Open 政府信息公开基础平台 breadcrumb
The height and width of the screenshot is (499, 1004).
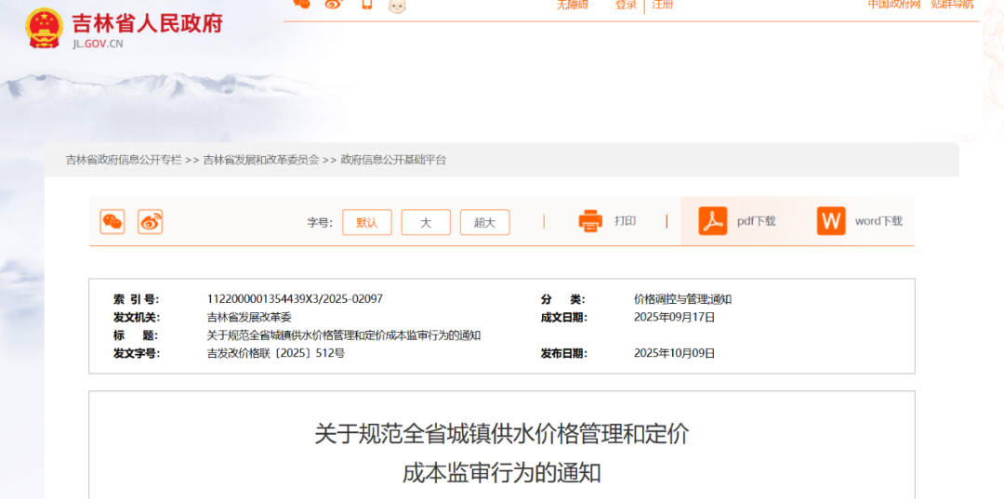(393, 160)
